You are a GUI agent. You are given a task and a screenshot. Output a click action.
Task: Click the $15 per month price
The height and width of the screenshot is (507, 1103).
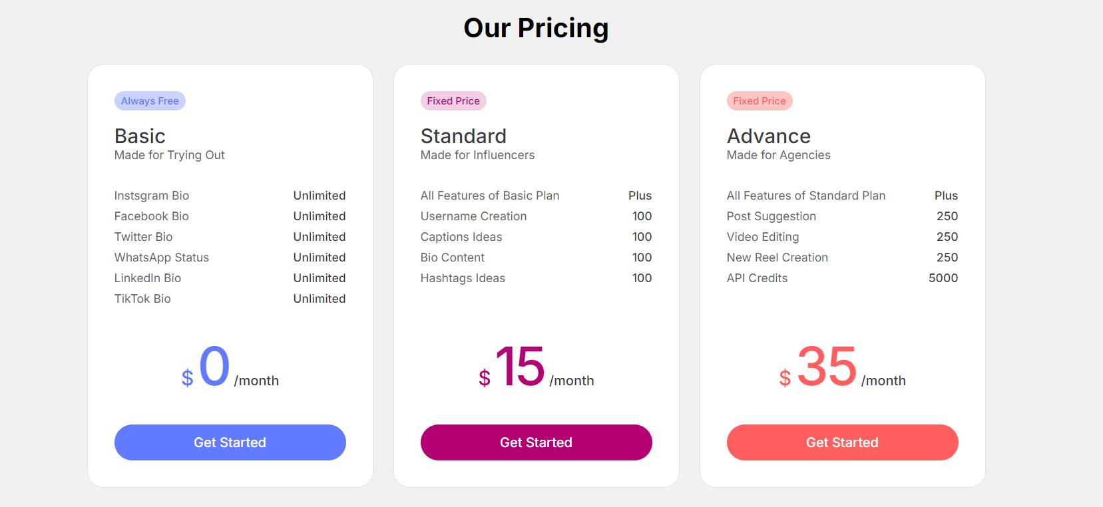point(536,368)
